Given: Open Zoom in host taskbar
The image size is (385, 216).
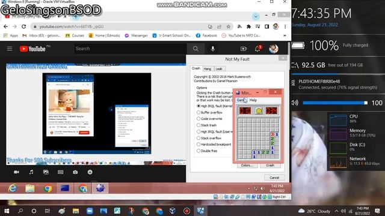Looking at the screenshot, I should click(x=90, y=211).
